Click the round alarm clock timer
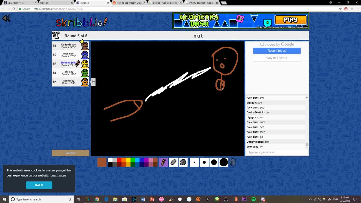This screenshot has width=361, height=203. coord(56,36)
